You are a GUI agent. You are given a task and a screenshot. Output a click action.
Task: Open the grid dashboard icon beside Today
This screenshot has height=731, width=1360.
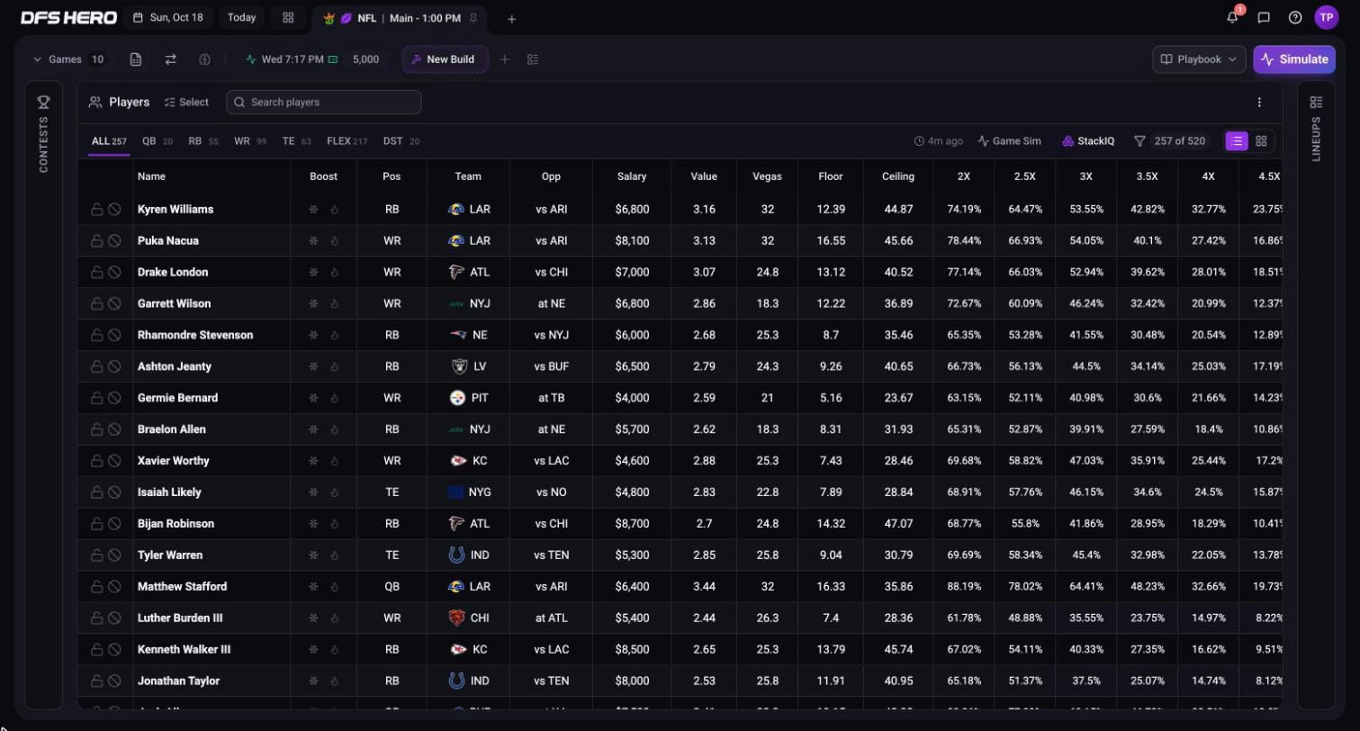click(288, 17)
